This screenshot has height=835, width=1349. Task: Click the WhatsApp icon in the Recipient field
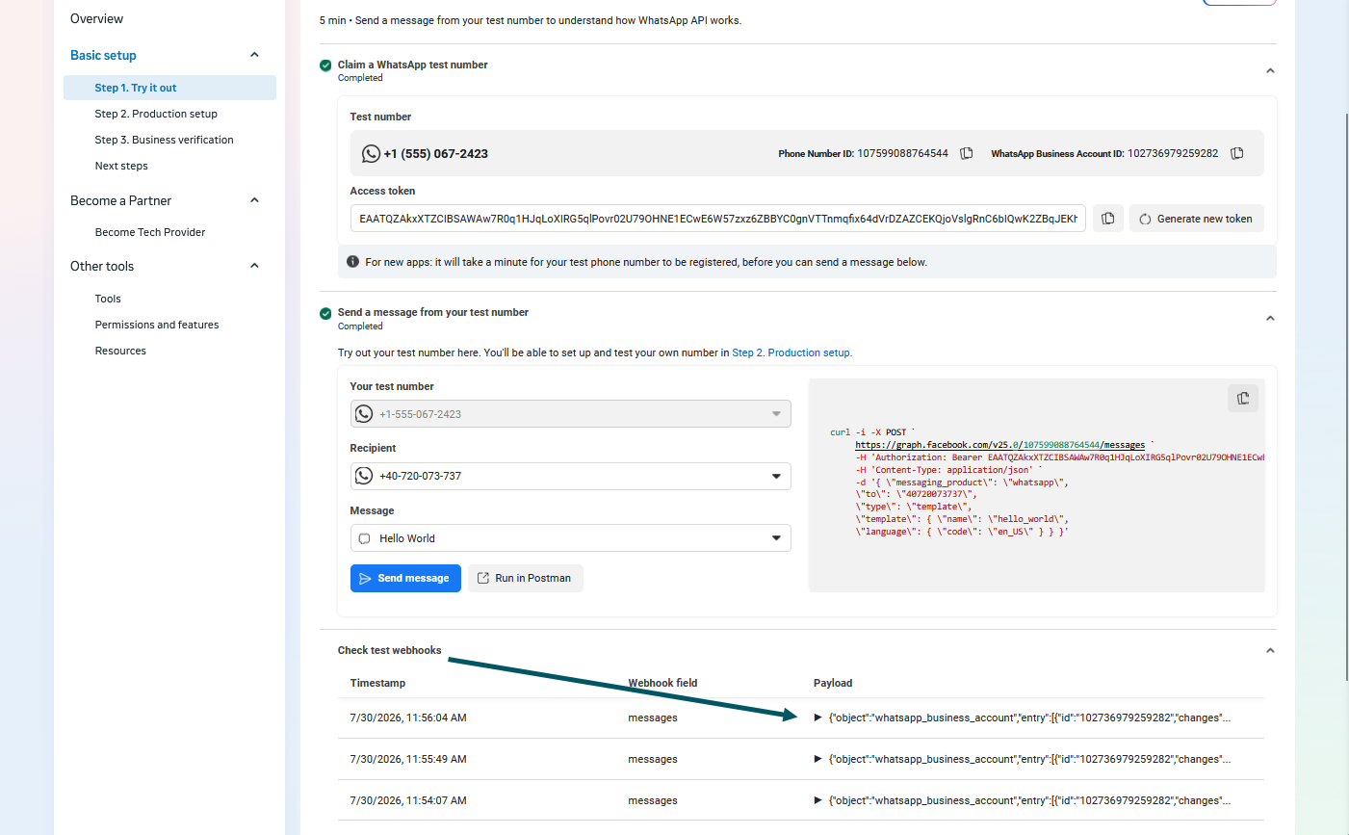pyautogui.click(x=364, y=476)
